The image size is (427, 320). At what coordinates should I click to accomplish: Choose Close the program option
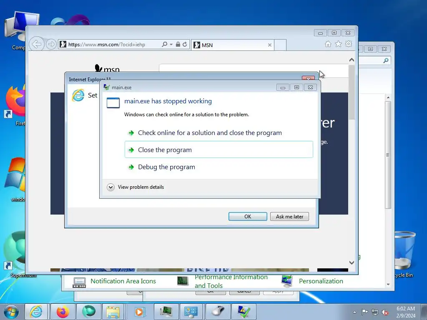click(219, 150)
